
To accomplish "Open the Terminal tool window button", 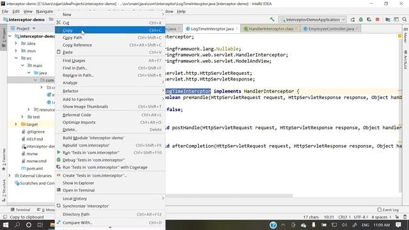I will (x=20, y=210).
